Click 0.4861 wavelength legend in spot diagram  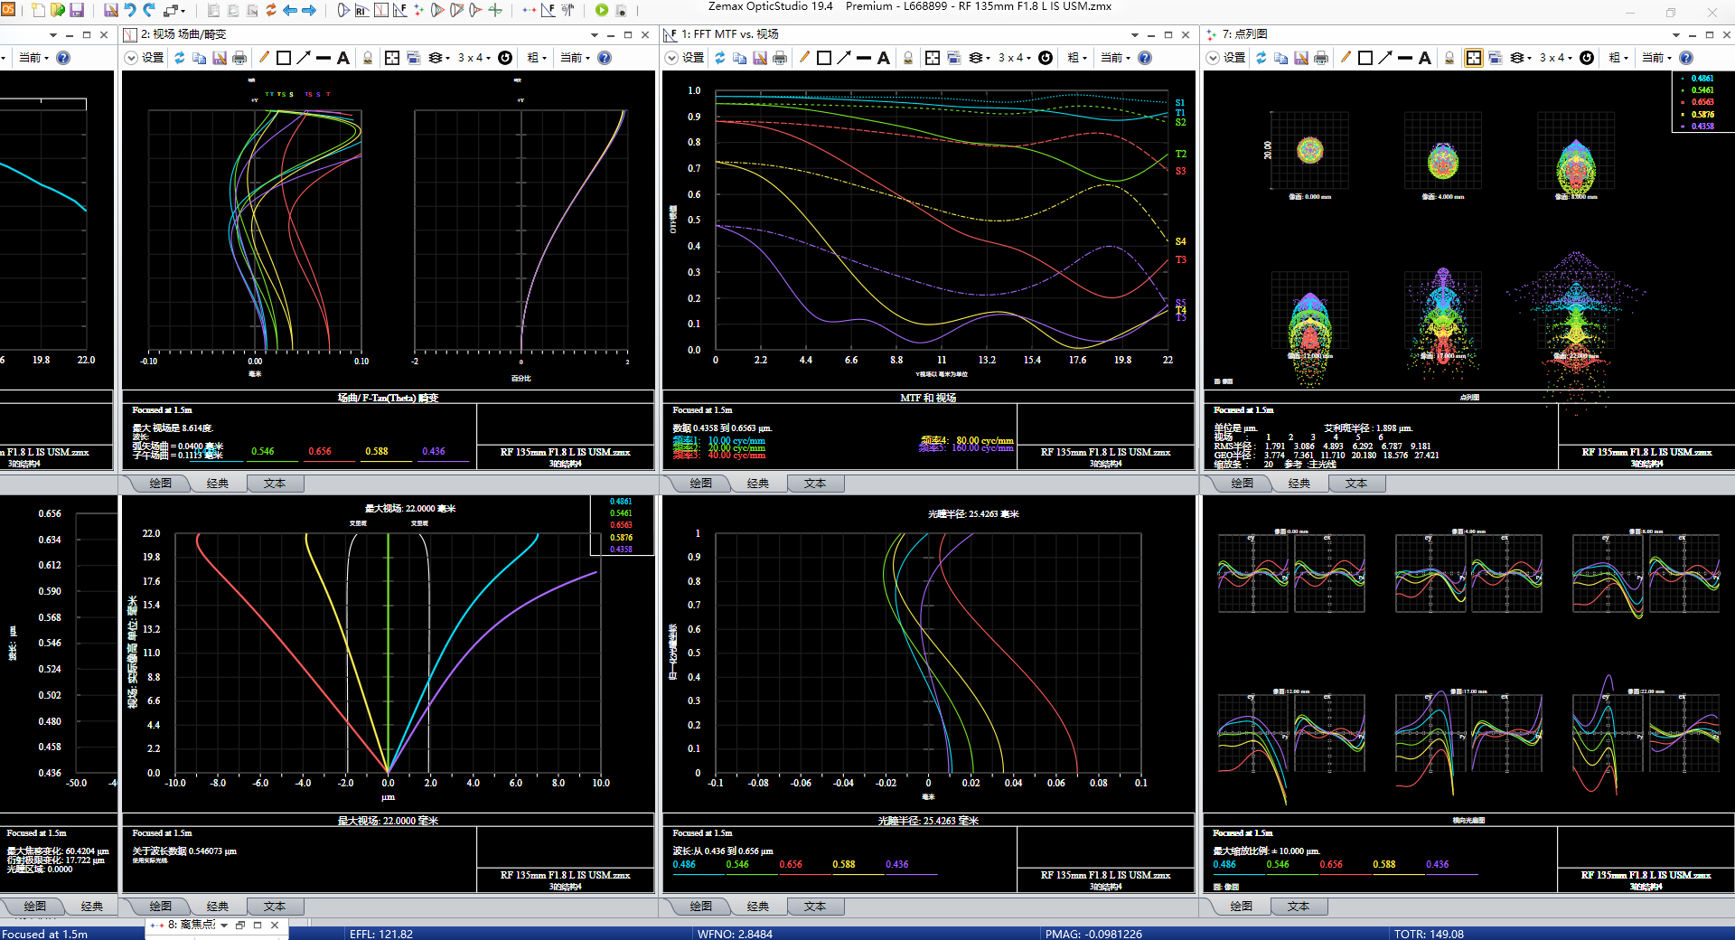click(1702, 79)
